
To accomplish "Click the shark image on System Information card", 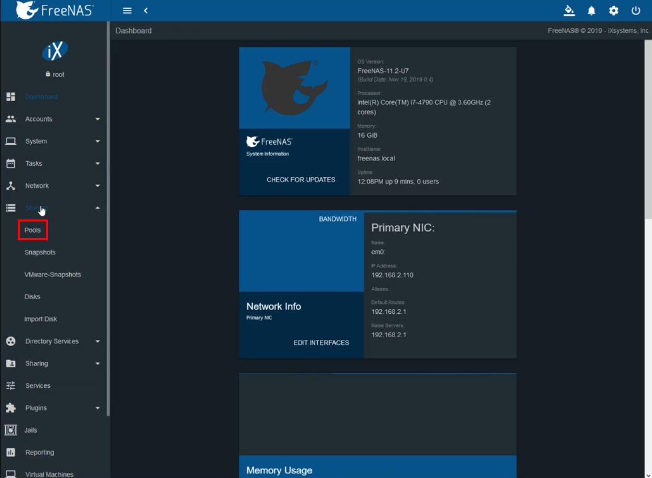I will click(295, 88).
